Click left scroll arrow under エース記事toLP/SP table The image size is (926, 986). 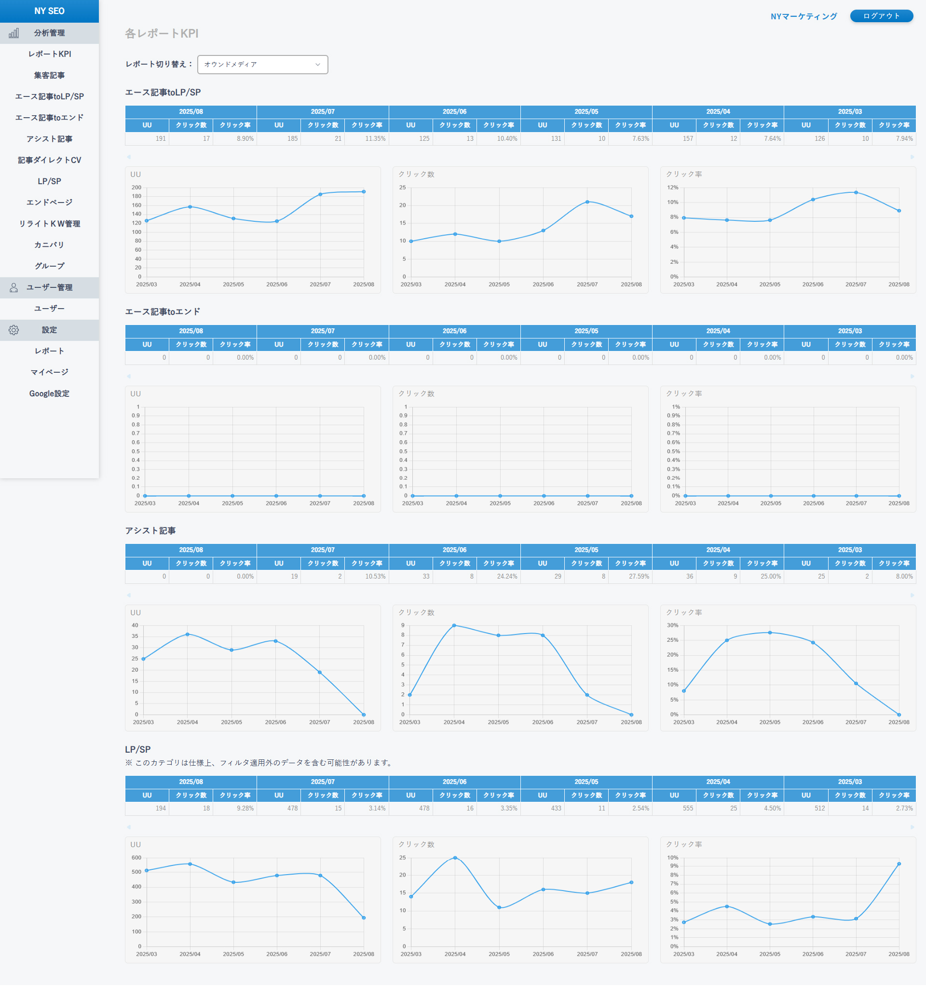coord(129,157)
